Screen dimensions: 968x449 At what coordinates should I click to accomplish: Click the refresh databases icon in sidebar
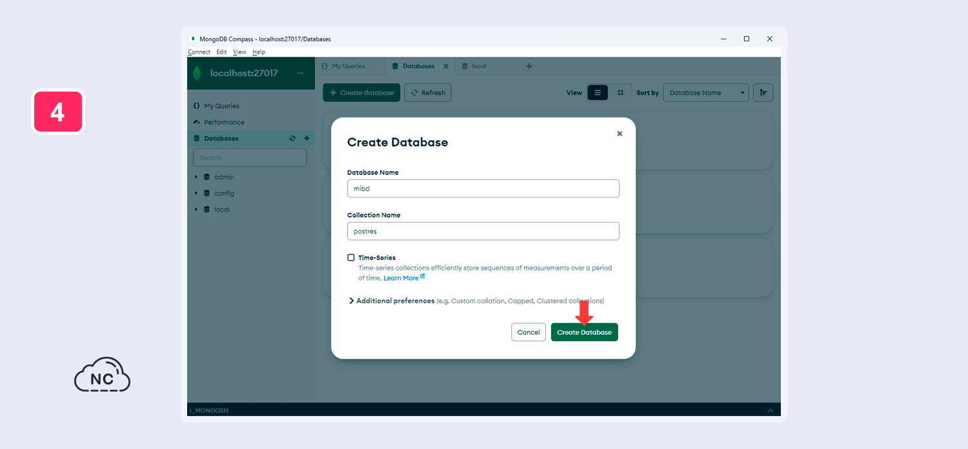[292, 139]
